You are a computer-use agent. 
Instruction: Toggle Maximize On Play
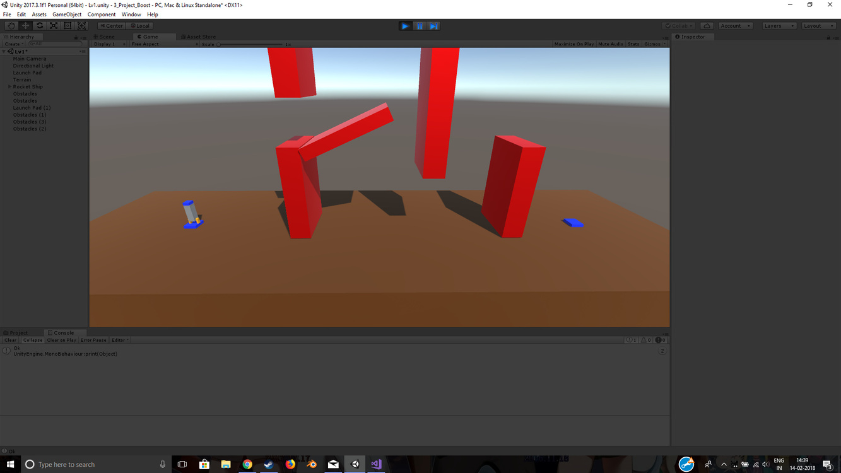pyautogui.click(x=572, y=44)
